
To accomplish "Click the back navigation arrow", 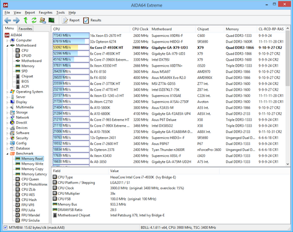I will (7, 20).
